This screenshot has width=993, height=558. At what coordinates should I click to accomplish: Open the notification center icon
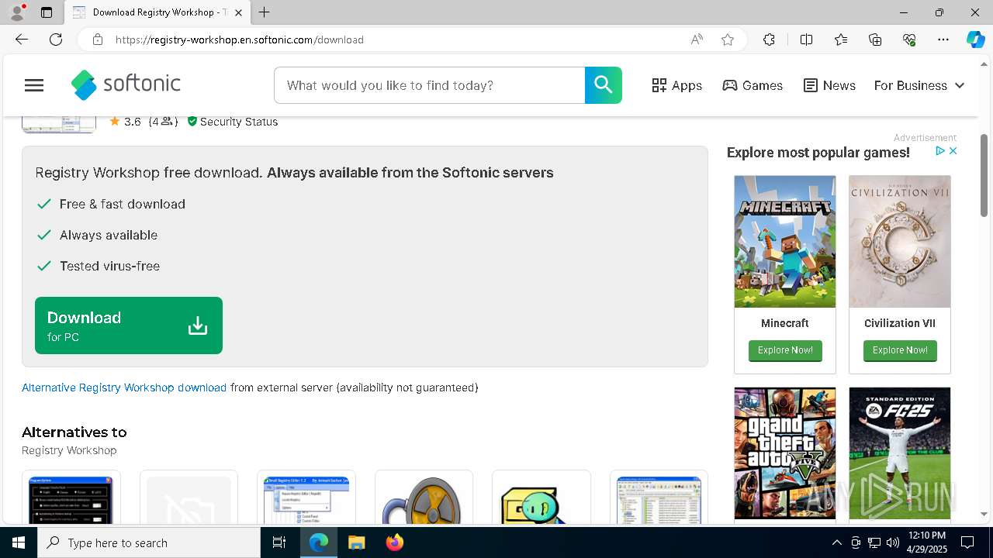point(968,542)
